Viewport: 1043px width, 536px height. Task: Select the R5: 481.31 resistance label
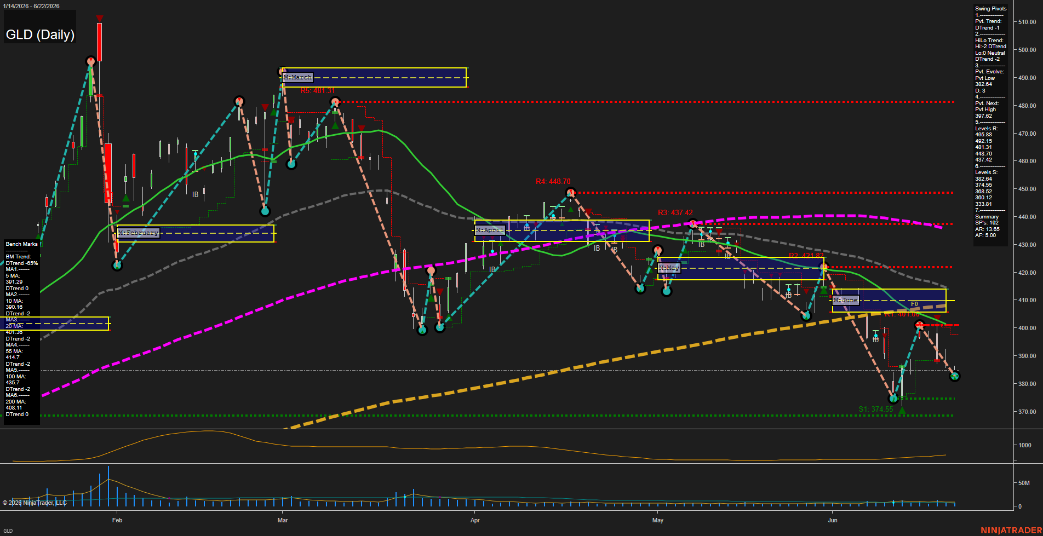coord(318,91)
